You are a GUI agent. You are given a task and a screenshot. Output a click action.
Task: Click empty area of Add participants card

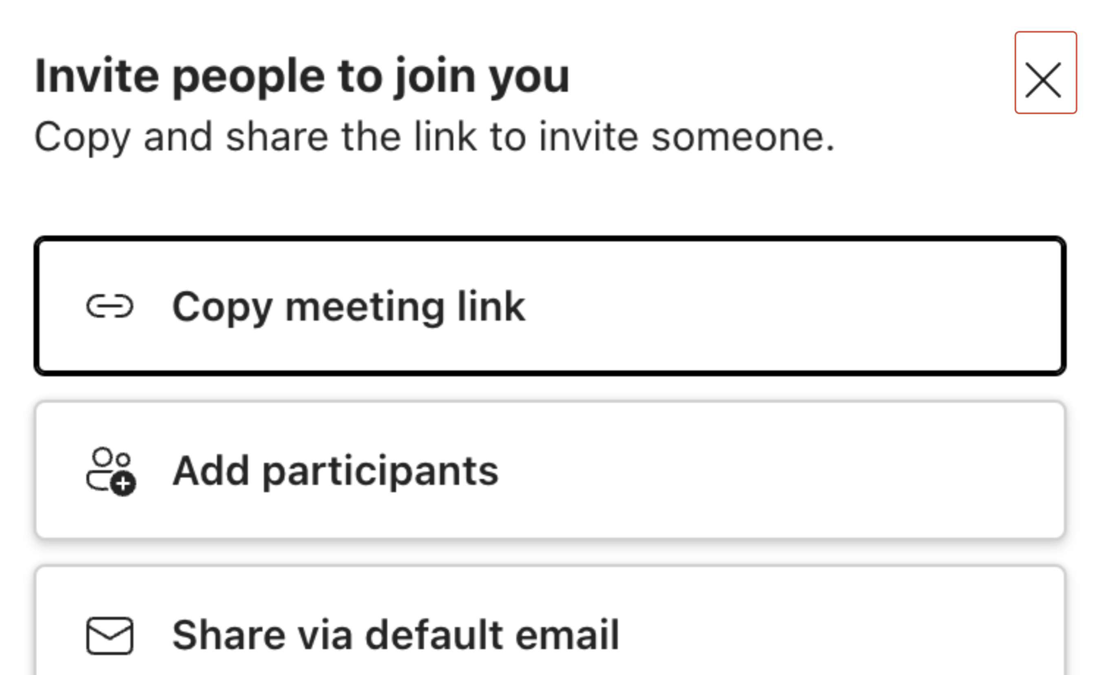tap(811, 470)
